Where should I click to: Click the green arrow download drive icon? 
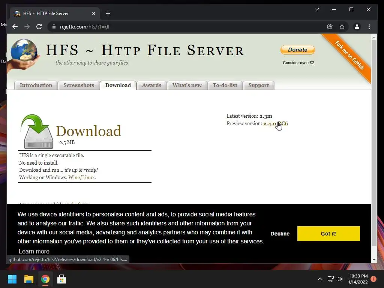coord(37,131)
